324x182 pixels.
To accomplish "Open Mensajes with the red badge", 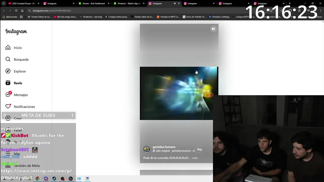I will pos(17,95).
